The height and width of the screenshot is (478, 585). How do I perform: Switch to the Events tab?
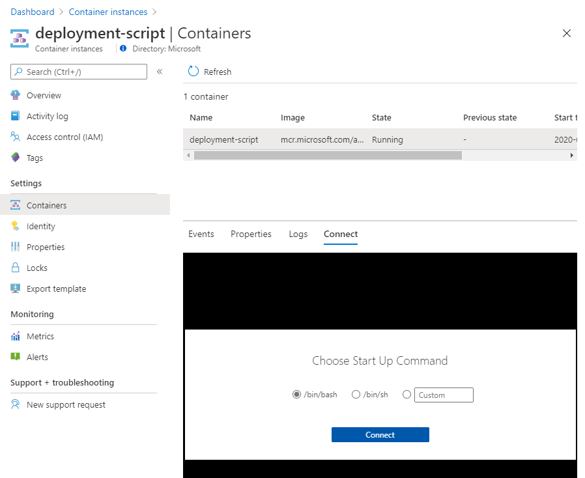coord(201,234)
